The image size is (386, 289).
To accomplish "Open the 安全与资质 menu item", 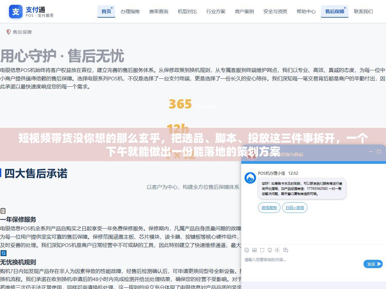I will (275, 11).
